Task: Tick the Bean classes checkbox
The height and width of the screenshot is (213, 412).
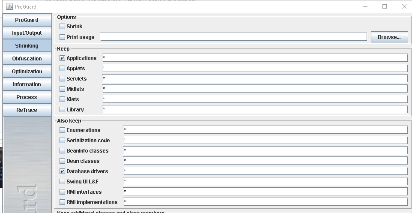Action: tap(62, 161)
